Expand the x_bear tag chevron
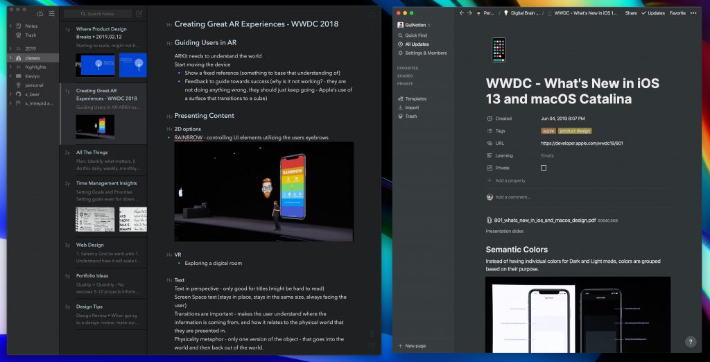This screenshot has width=710, height=362. (x=10, y=94)
